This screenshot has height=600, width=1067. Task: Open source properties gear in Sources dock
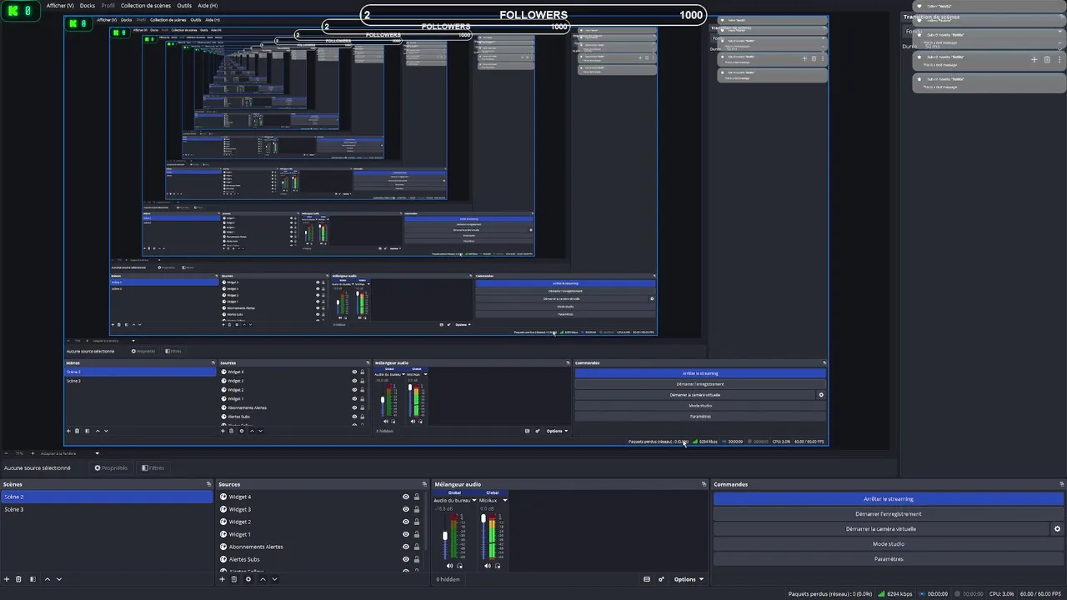coord(248,579)
